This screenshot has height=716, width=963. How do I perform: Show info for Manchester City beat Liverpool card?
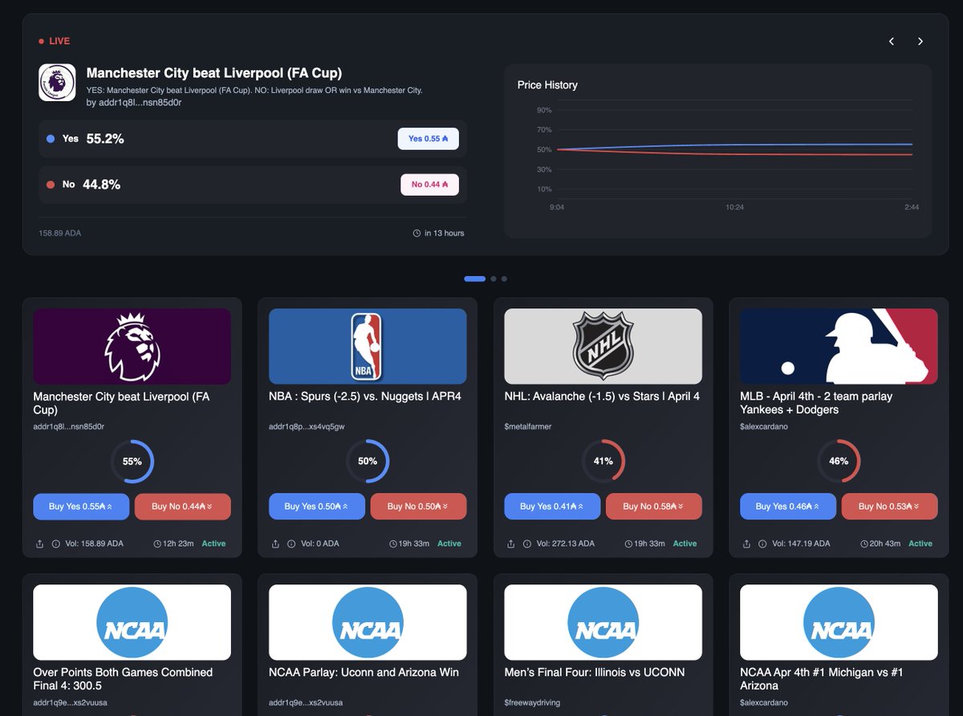56,543
